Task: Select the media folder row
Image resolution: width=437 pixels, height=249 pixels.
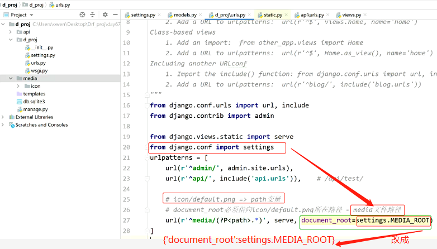Action: 60,79
